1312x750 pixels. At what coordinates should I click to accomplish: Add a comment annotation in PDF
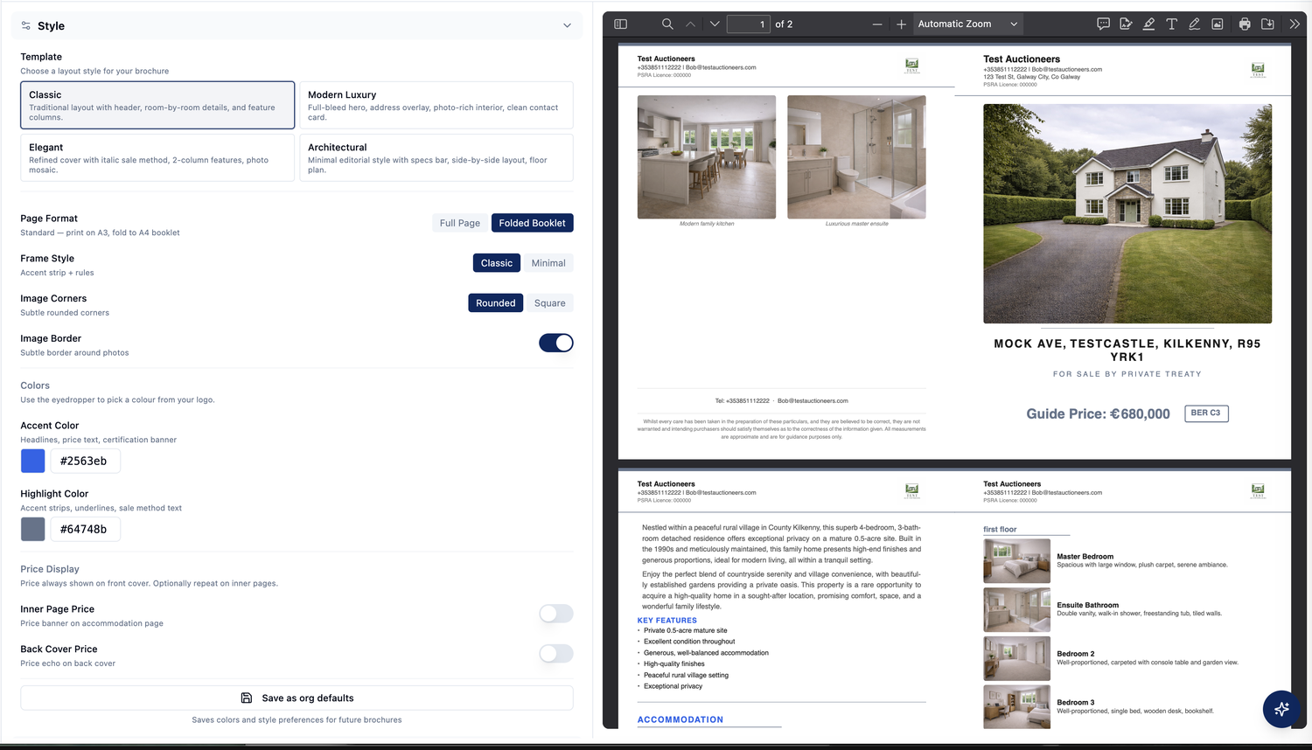[x=1103, y=24]
